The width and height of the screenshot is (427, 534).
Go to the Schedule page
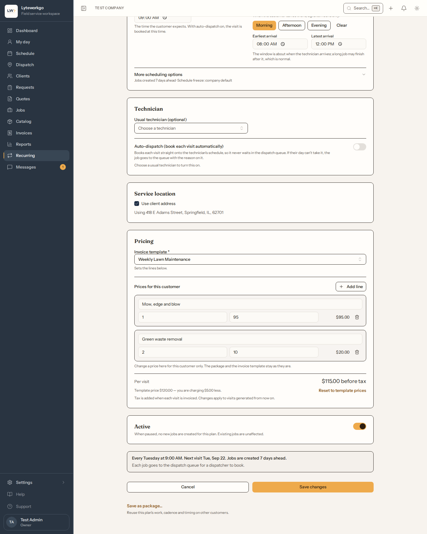36,53
